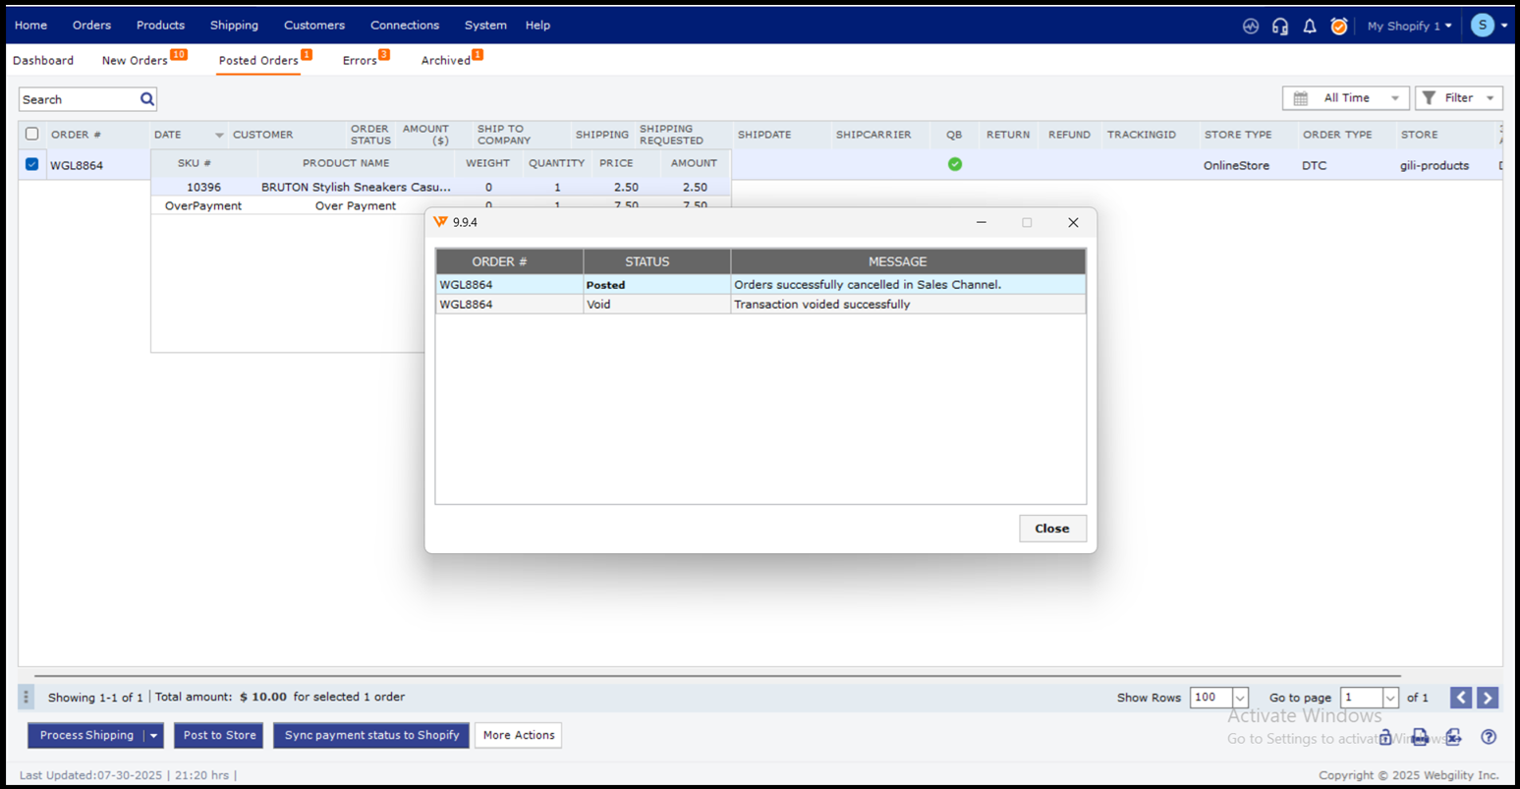The image size is (1520, 789).
Task: Open the notifications bell
Action: click(1309, 27)
